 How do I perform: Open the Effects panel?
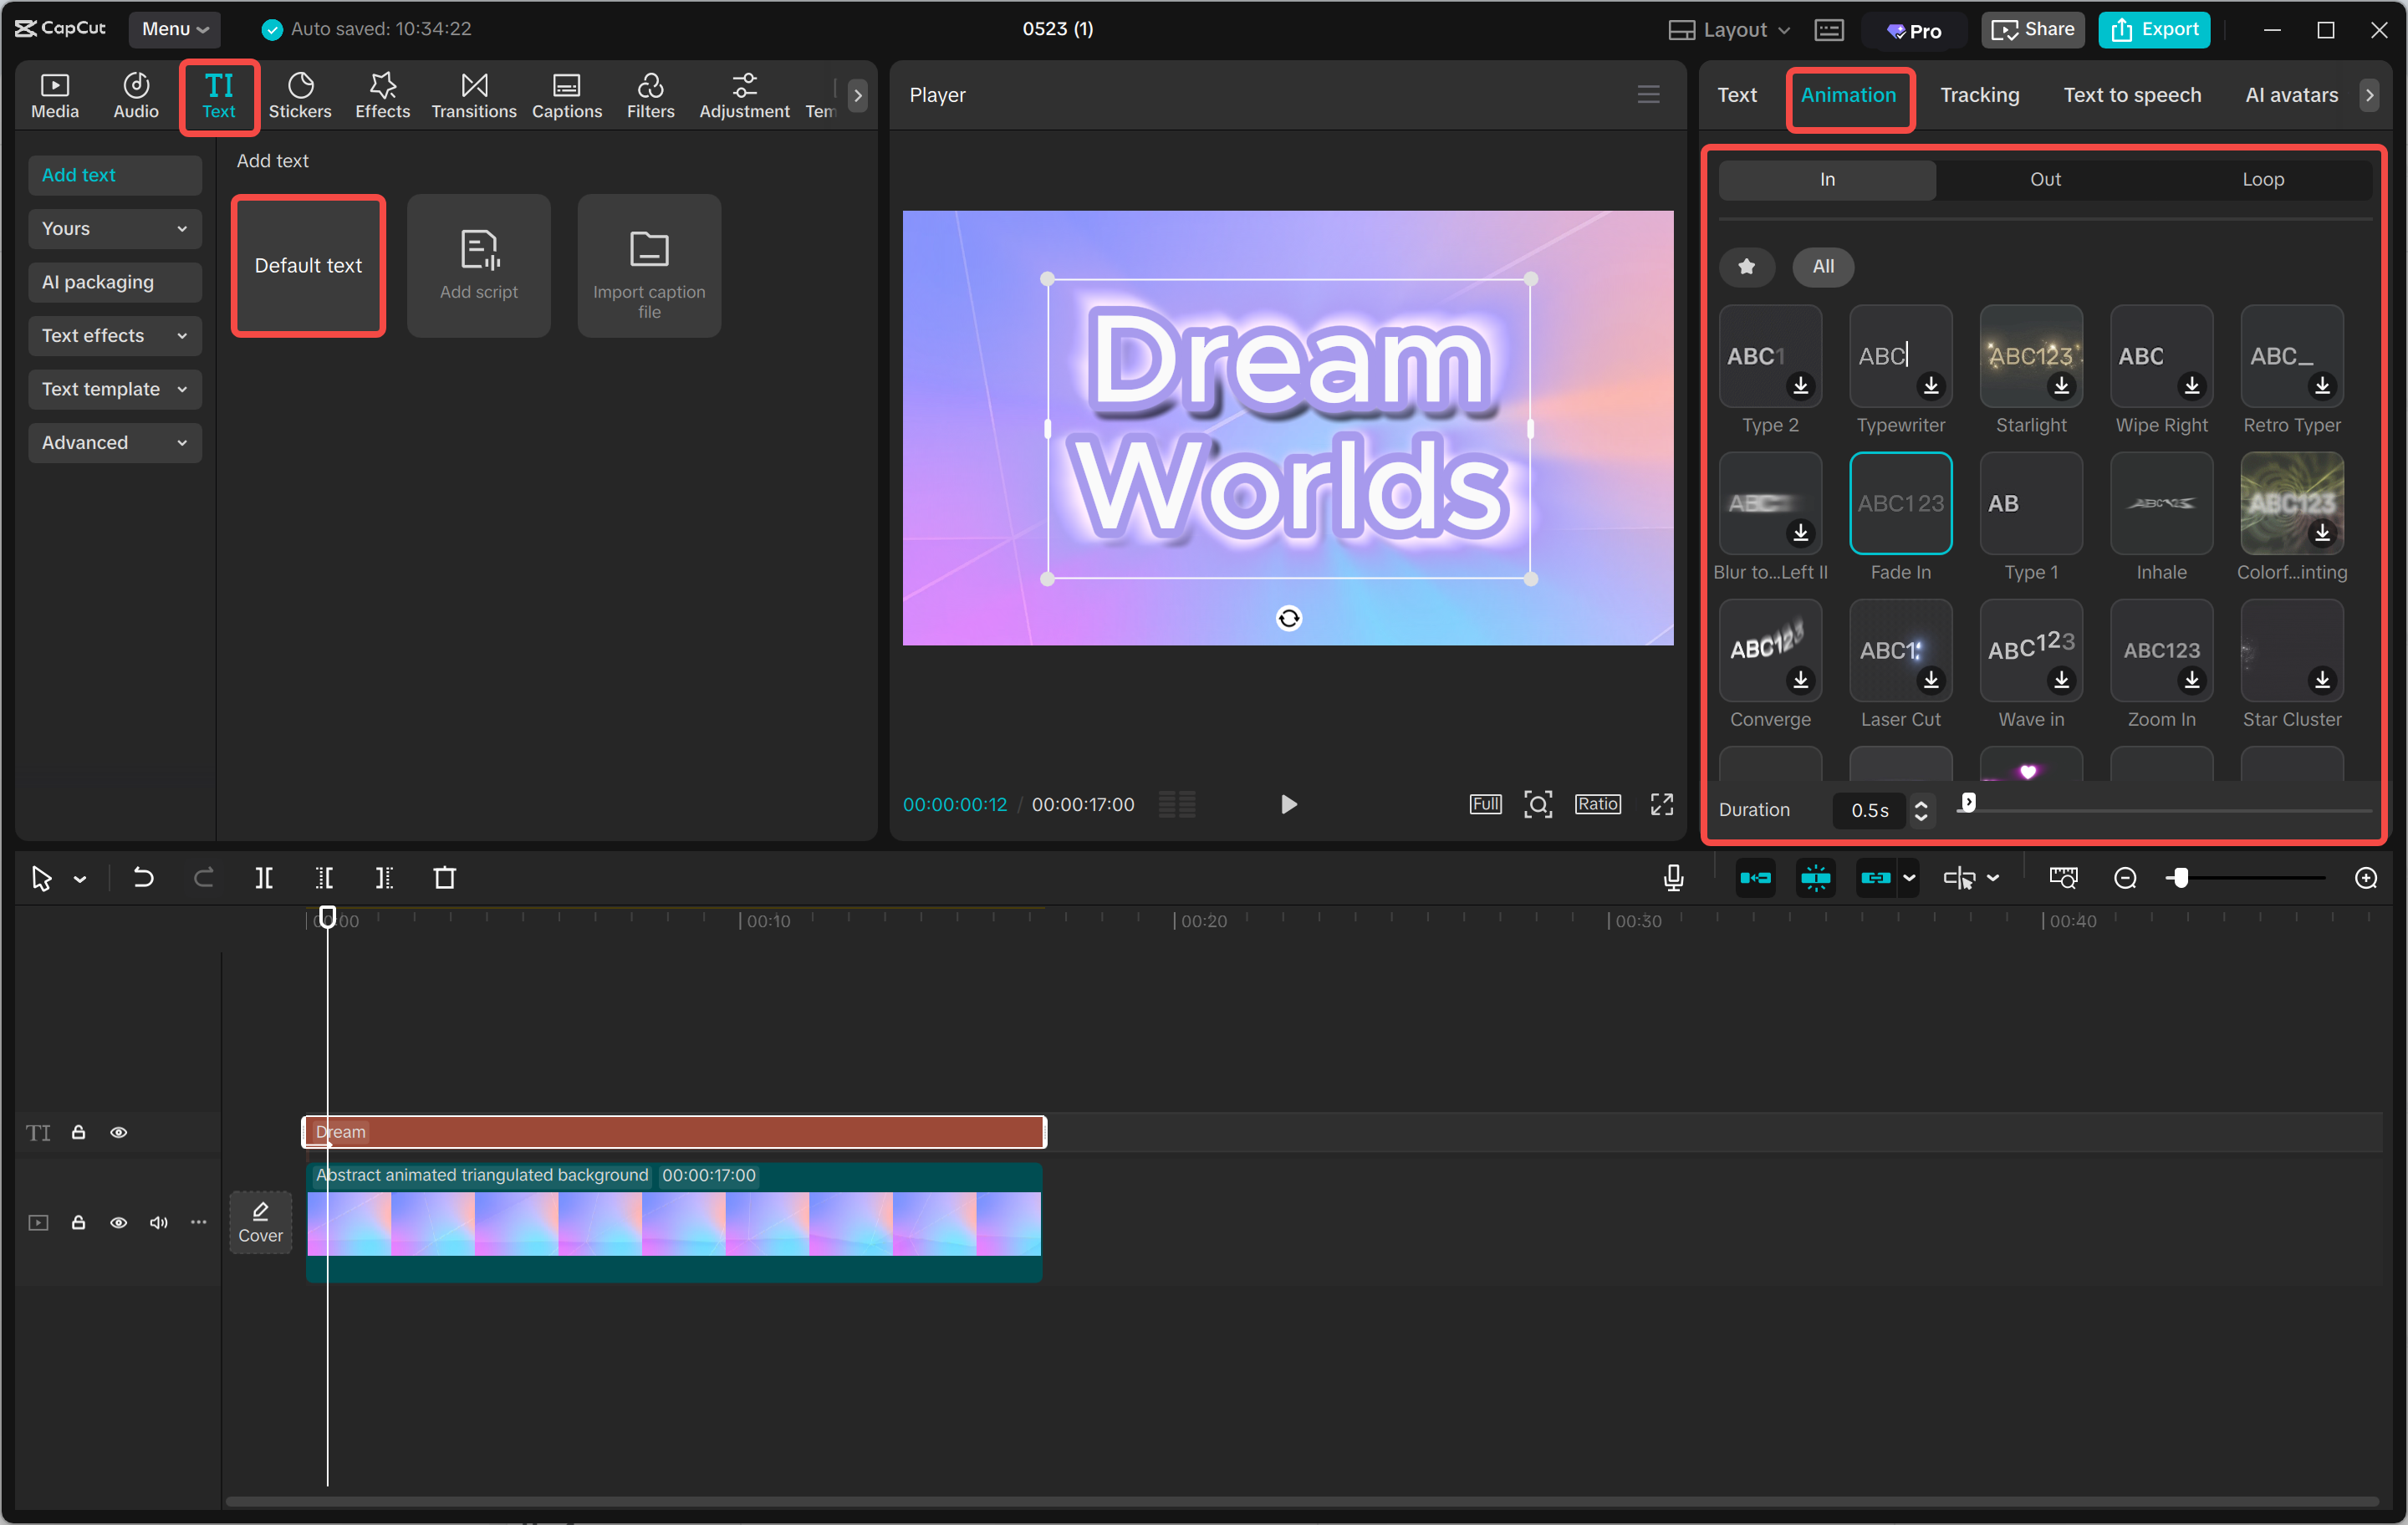click(382, 95)
